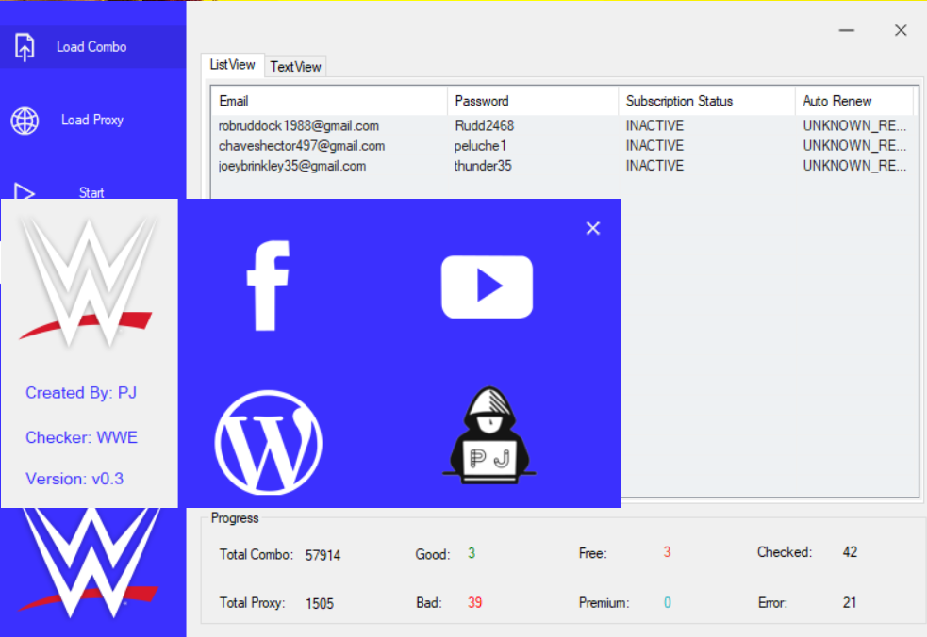Click password cell Rudd2468

[484, 126]
